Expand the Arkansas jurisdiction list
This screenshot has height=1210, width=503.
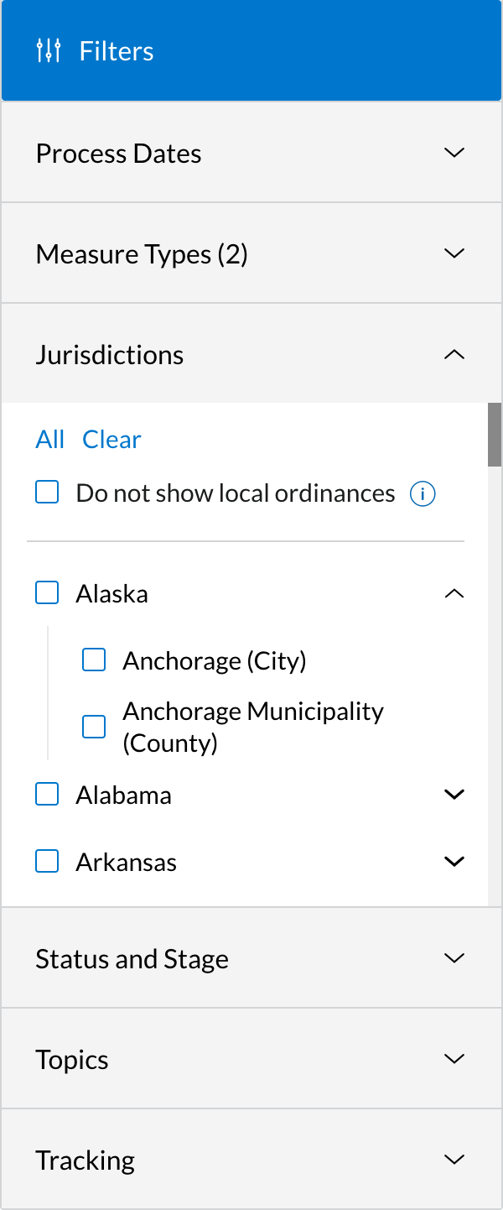[x=454, y=861]
